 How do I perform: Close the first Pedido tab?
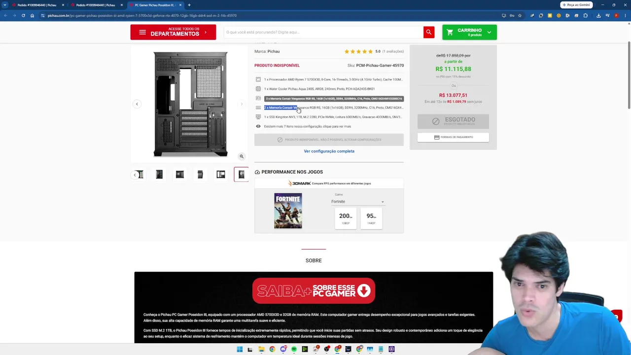[63, 5]
